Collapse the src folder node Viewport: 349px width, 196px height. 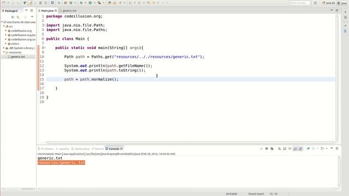tap(4, 26)
